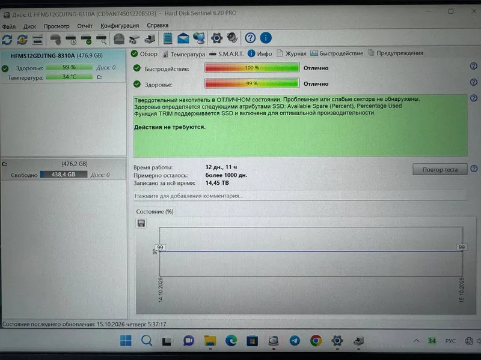Open the Конфигурация menu

[120, 26]
